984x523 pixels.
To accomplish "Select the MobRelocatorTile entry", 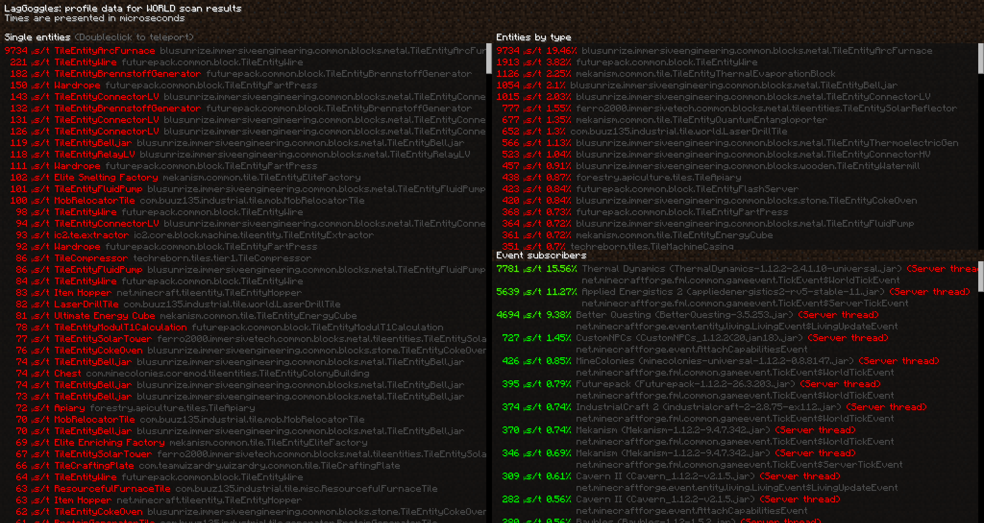I will [96, 200].
